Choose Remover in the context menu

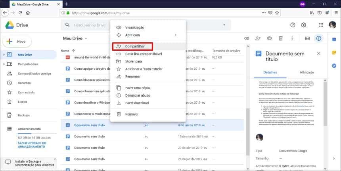[x=148, y=114]
